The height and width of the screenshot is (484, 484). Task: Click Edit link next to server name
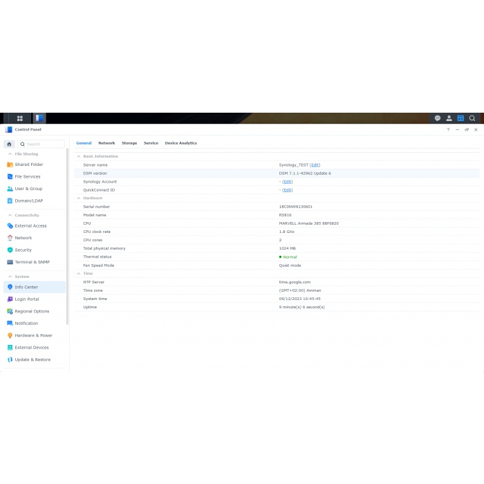(x=315, y=165)
